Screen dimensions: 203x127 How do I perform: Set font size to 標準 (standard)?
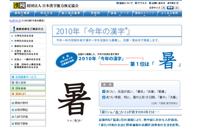(x=170, y=8)
